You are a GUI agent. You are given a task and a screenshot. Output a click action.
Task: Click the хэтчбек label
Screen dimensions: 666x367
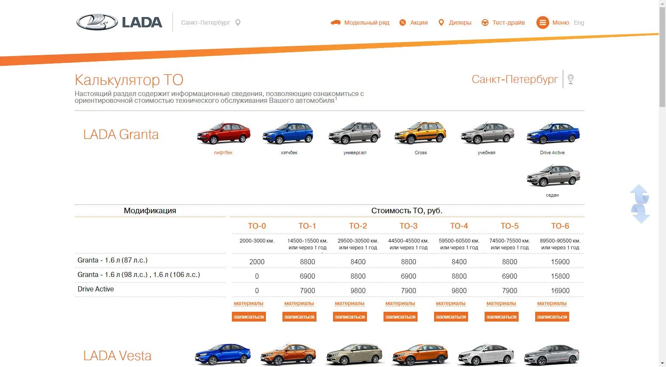[289, 152]
